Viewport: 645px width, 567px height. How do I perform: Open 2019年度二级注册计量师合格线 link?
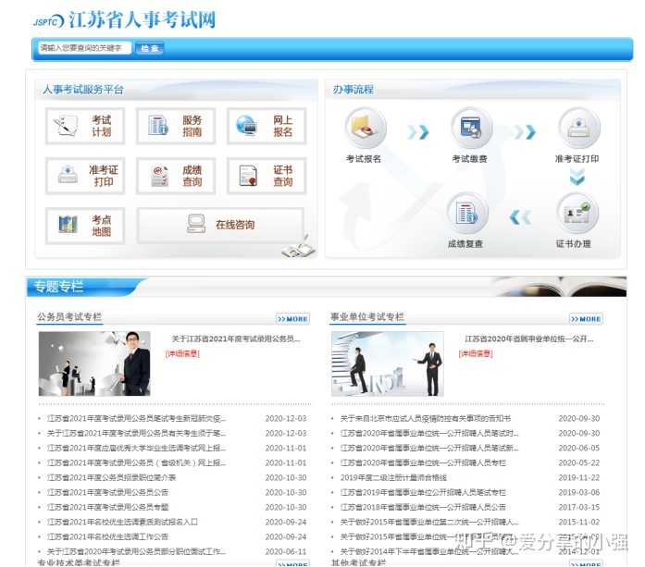[x=393, y=478]
